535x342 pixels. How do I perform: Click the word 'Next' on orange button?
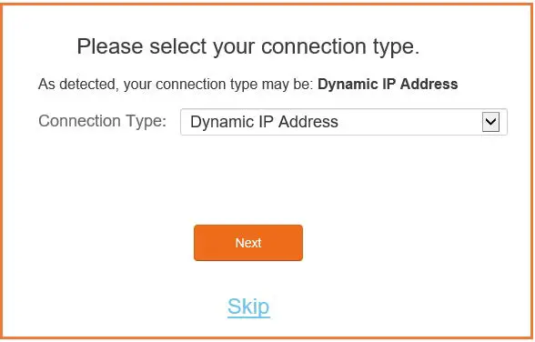click(x=248, y=243)
